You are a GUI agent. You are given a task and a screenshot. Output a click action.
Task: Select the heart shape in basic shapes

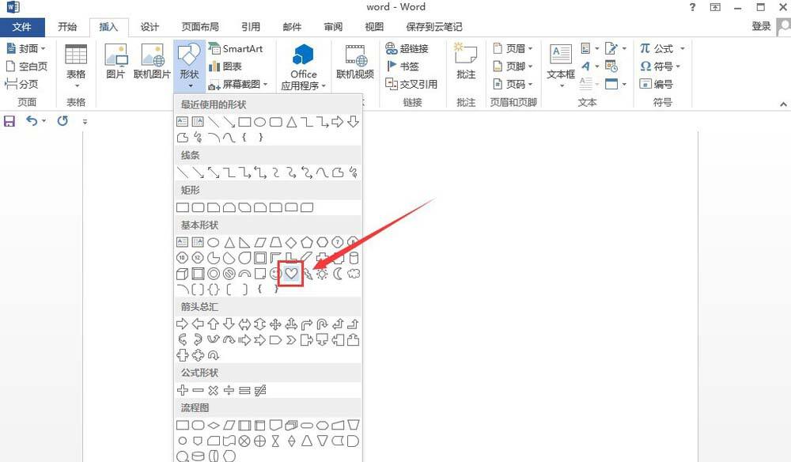[x=291, y=274]
